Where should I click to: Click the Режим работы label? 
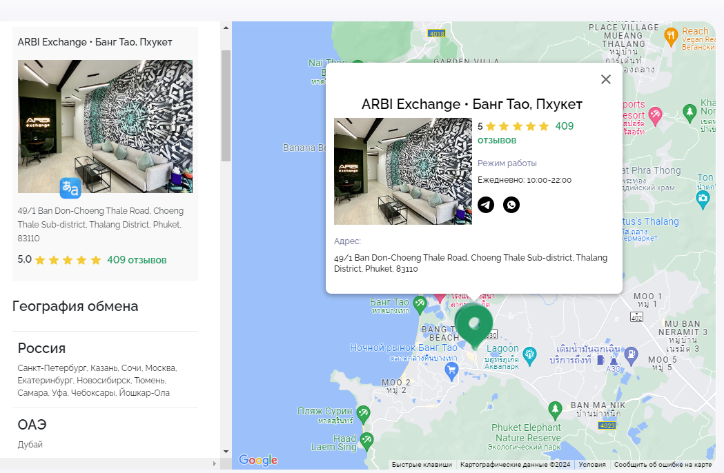click(x=507, y=163)
